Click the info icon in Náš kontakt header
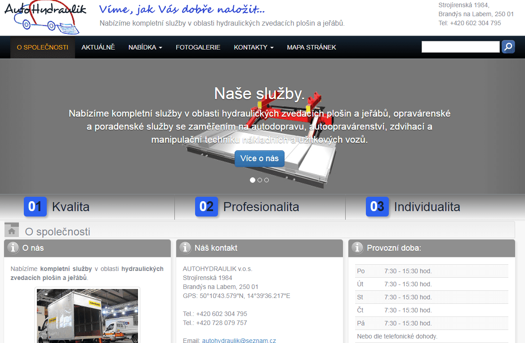The width and height of the screenshot is (525, 343). coord(185,248)
